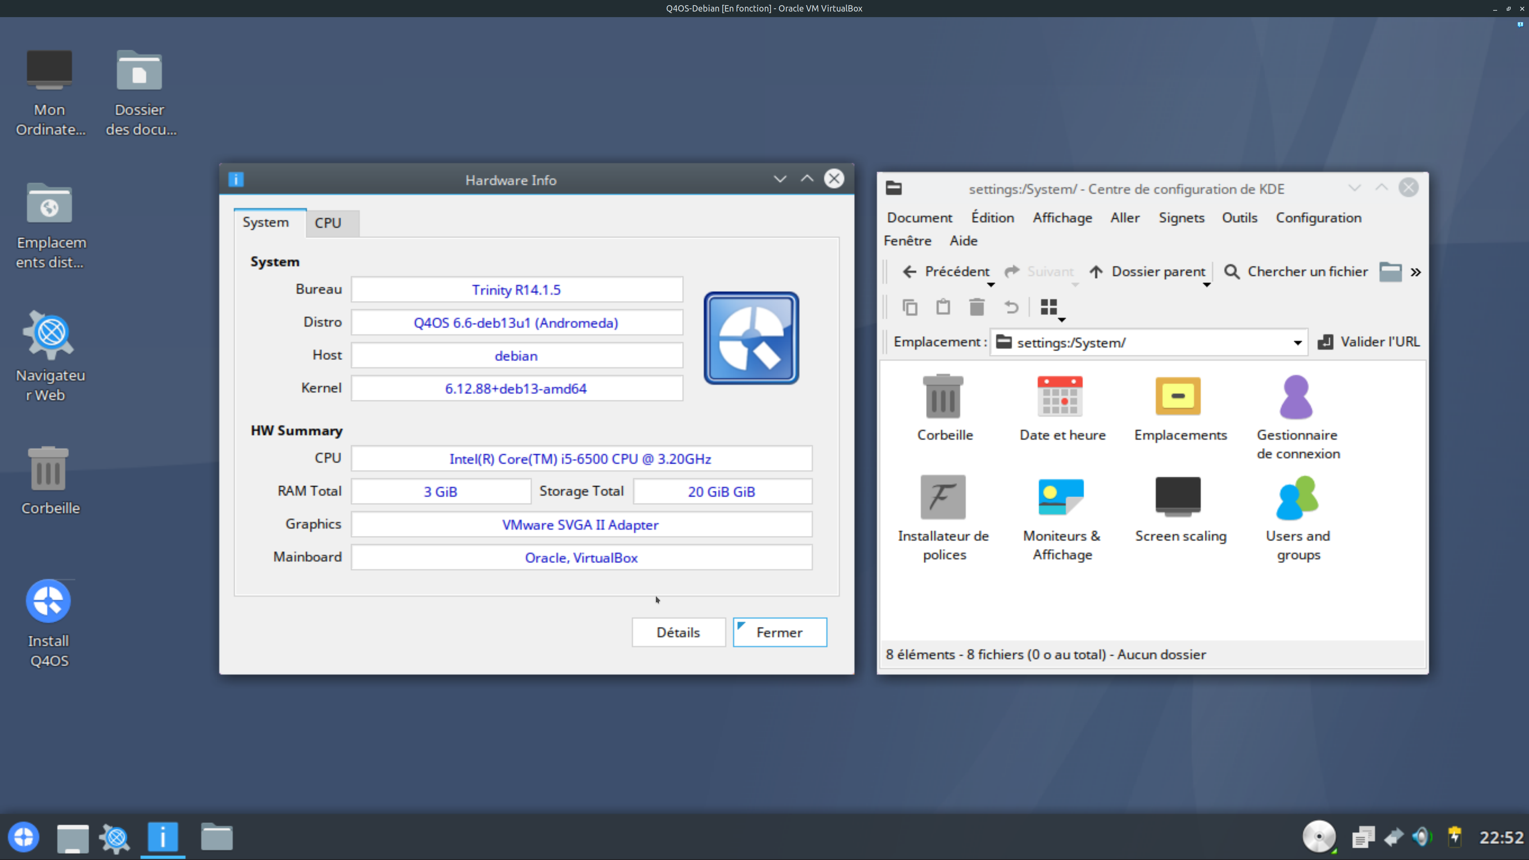Open Emplacements distants desktop icon
The image size is (1529, 860).
[51, 226]
